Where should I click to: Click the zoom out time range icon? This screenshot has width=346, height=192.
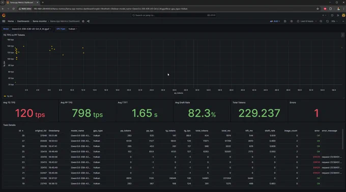pyautogui.click(x=321, y=21)
